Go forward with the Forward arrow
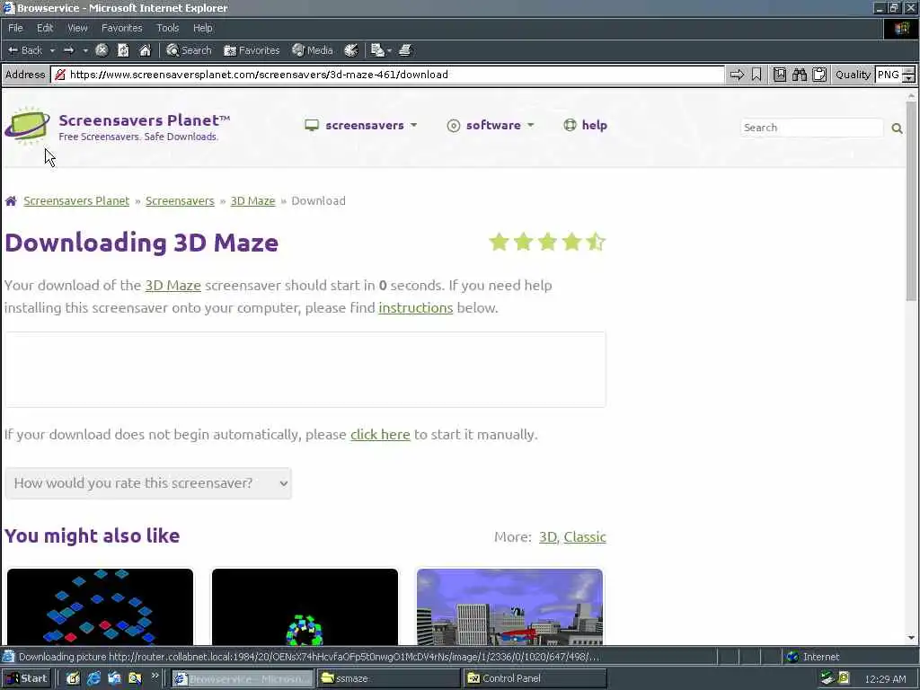Screen dimensions: 920x690 point(68,50)
